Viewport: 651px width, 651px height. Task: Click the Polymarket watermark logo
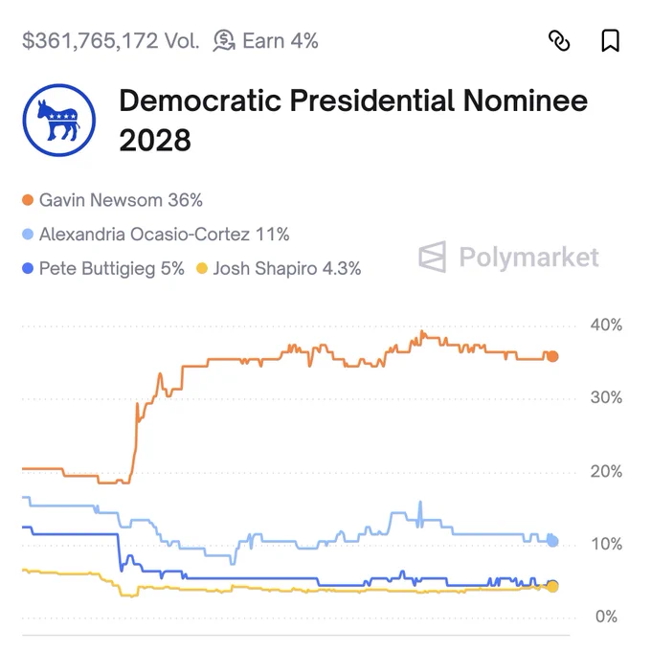[508, 257]
